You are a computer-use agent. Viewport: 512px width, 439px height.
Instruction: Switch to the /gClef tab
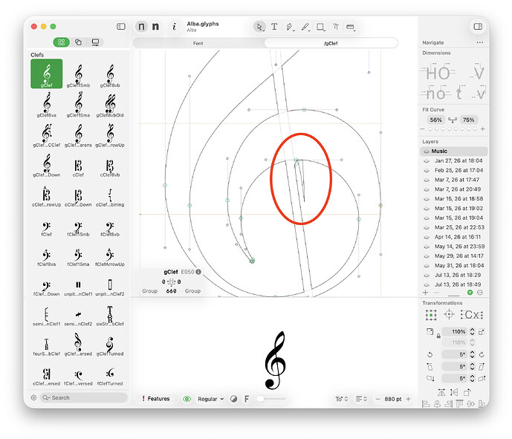[331, 43]
